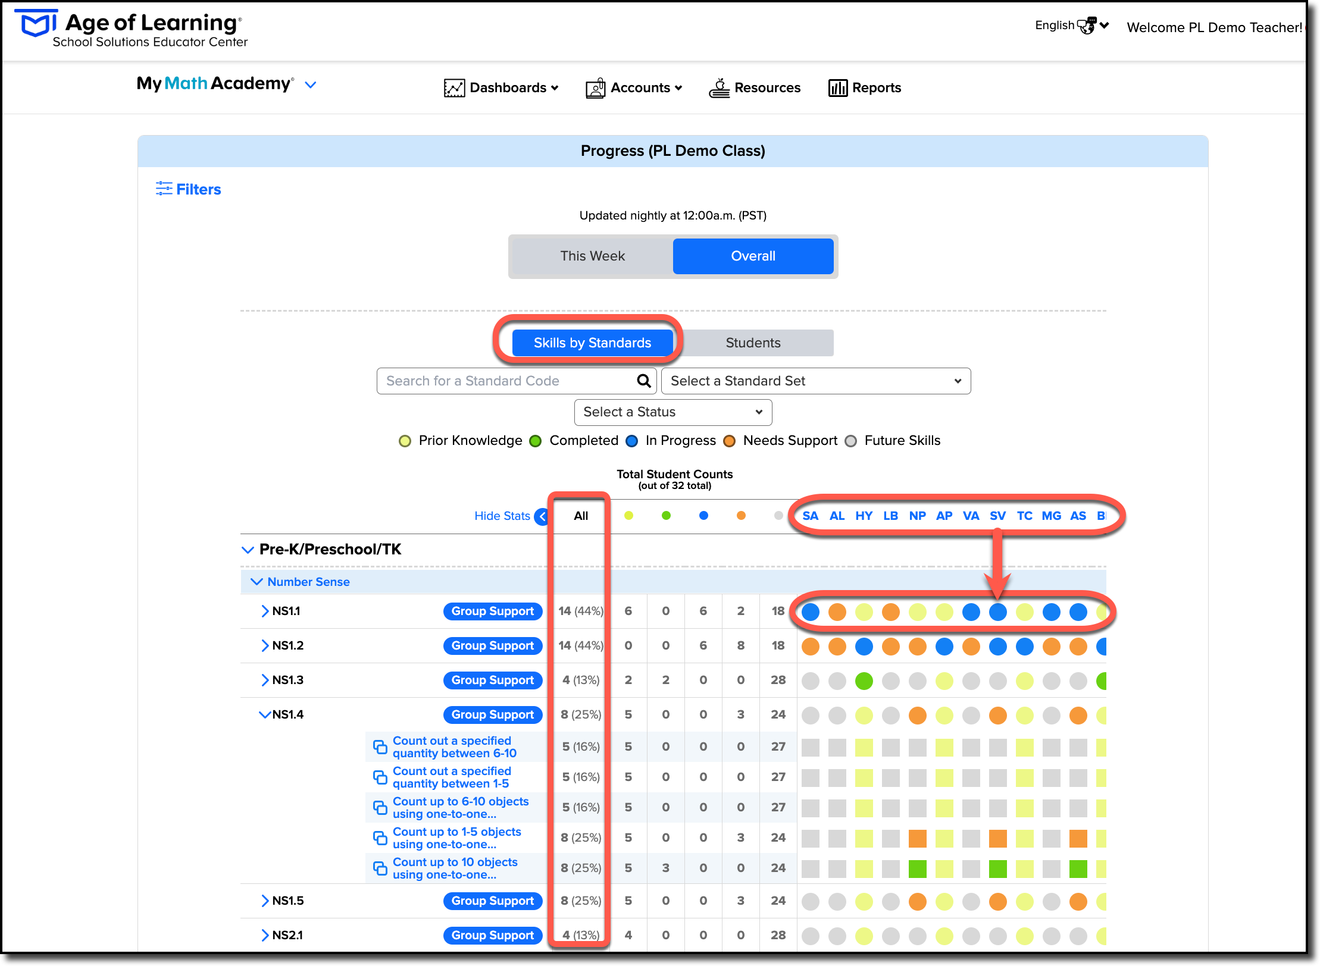The width and height of the screenshot is (1320, 966).
Task: Click the Reports bar chart icon
Action: [837, 88]
